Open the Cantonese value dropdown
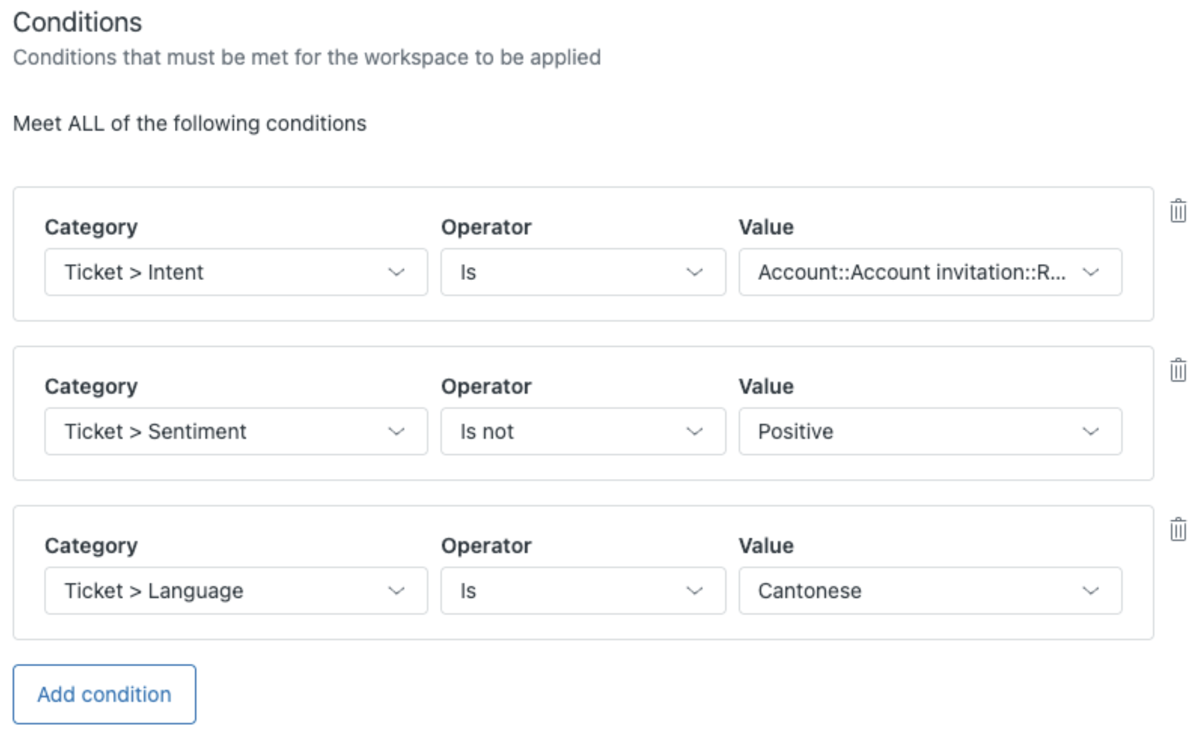The image size is (1200, 733). point(929,591)
